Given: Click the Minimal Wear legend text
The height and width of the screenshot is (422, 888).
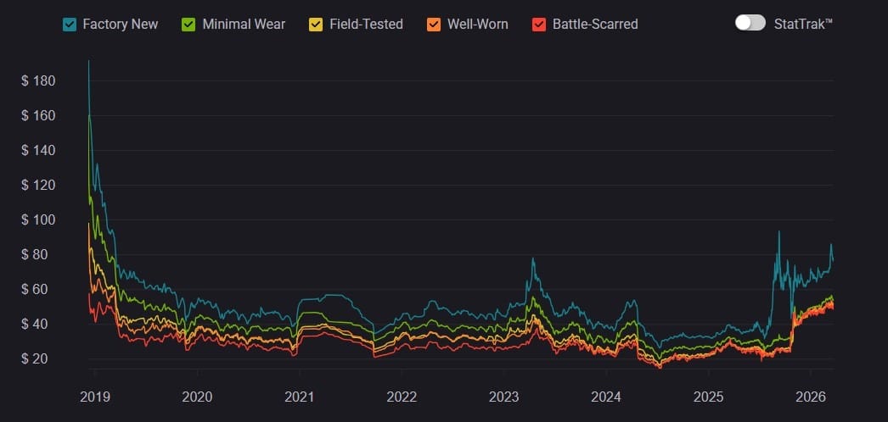Looking at the screenshot, I should pos(244,25).
